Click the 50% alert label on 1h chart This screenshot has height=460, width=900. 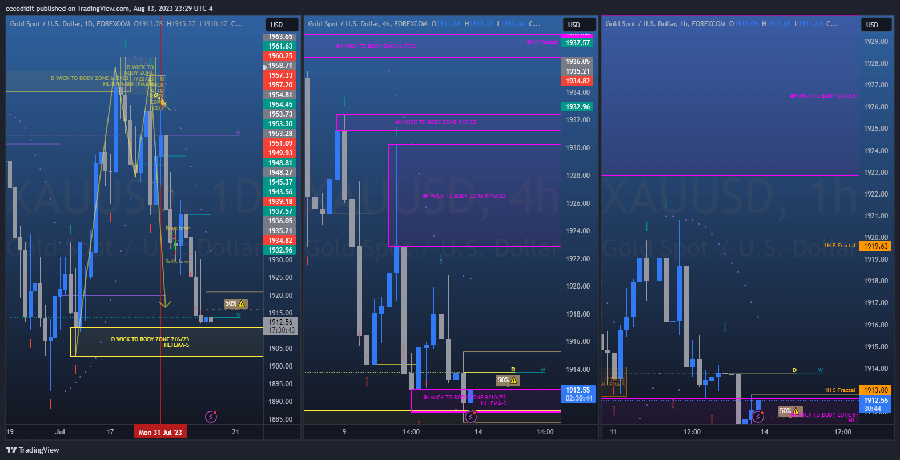coord(790,411)
